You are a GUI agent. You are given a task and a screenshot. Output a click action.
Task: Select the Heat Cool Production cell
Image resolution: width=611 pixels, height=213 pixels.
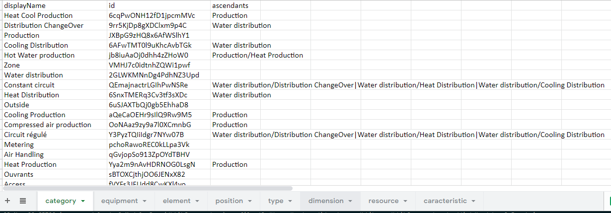pyautogui.click(x=38, y=15)
